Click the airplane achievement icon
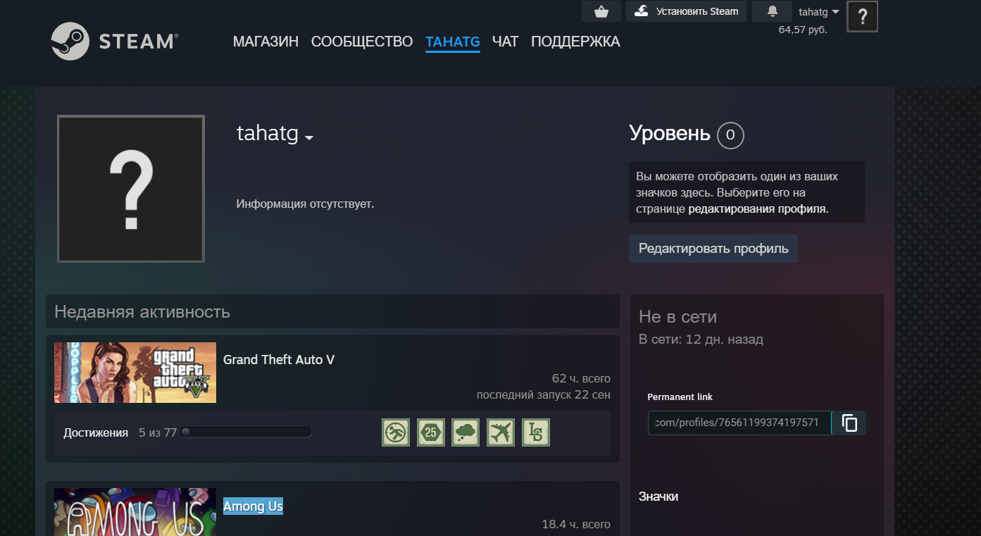 501,432
